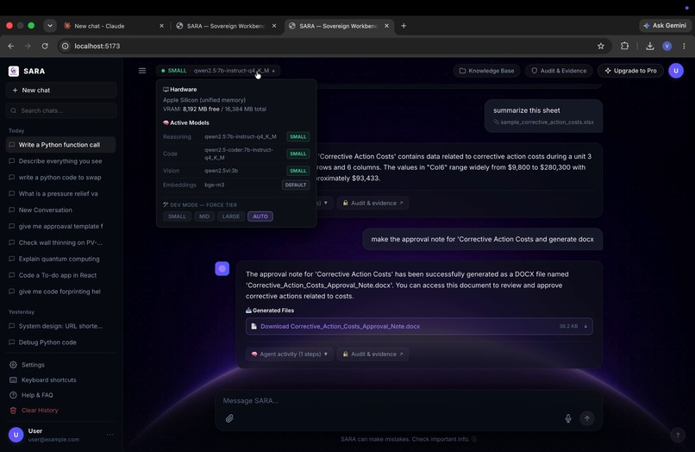Click the purple SARA assistant avatar
Screen dimensions: 695x452
coord(222,268)
